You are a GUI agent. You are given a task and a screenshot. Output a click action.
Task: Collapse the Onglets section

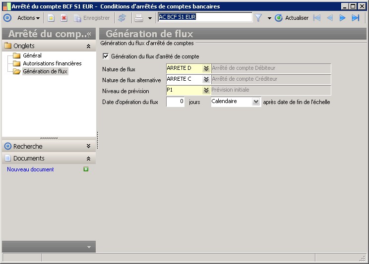coord(88,46)
